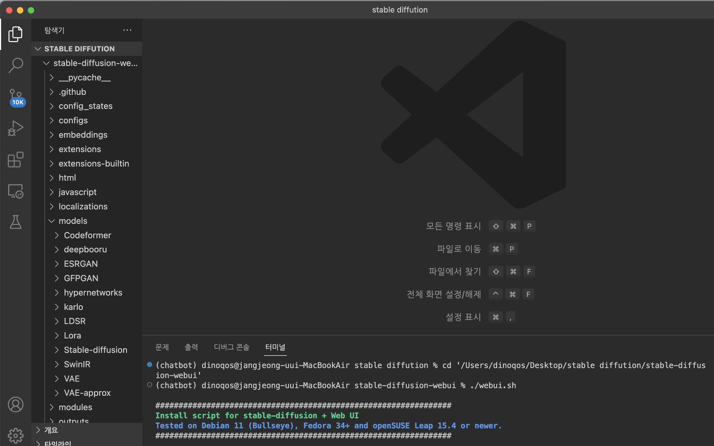Click the Explorer more actions ellipsis

[x=127, y=30]
